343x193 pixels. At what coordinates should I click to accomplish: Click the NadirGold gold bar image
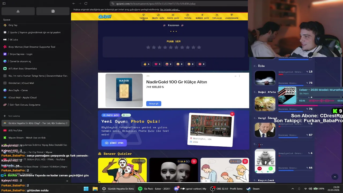(124, 90)
